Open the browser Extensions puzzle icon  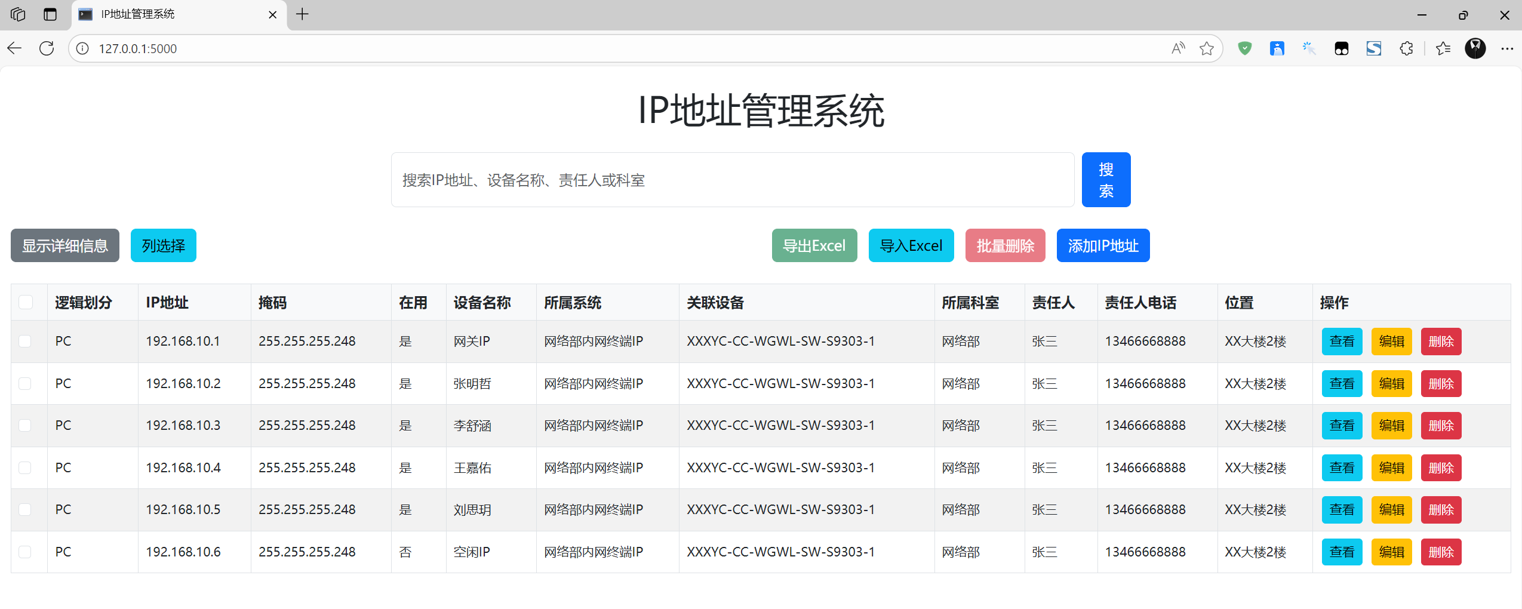pyautogui.click(x=1407, y=48)
